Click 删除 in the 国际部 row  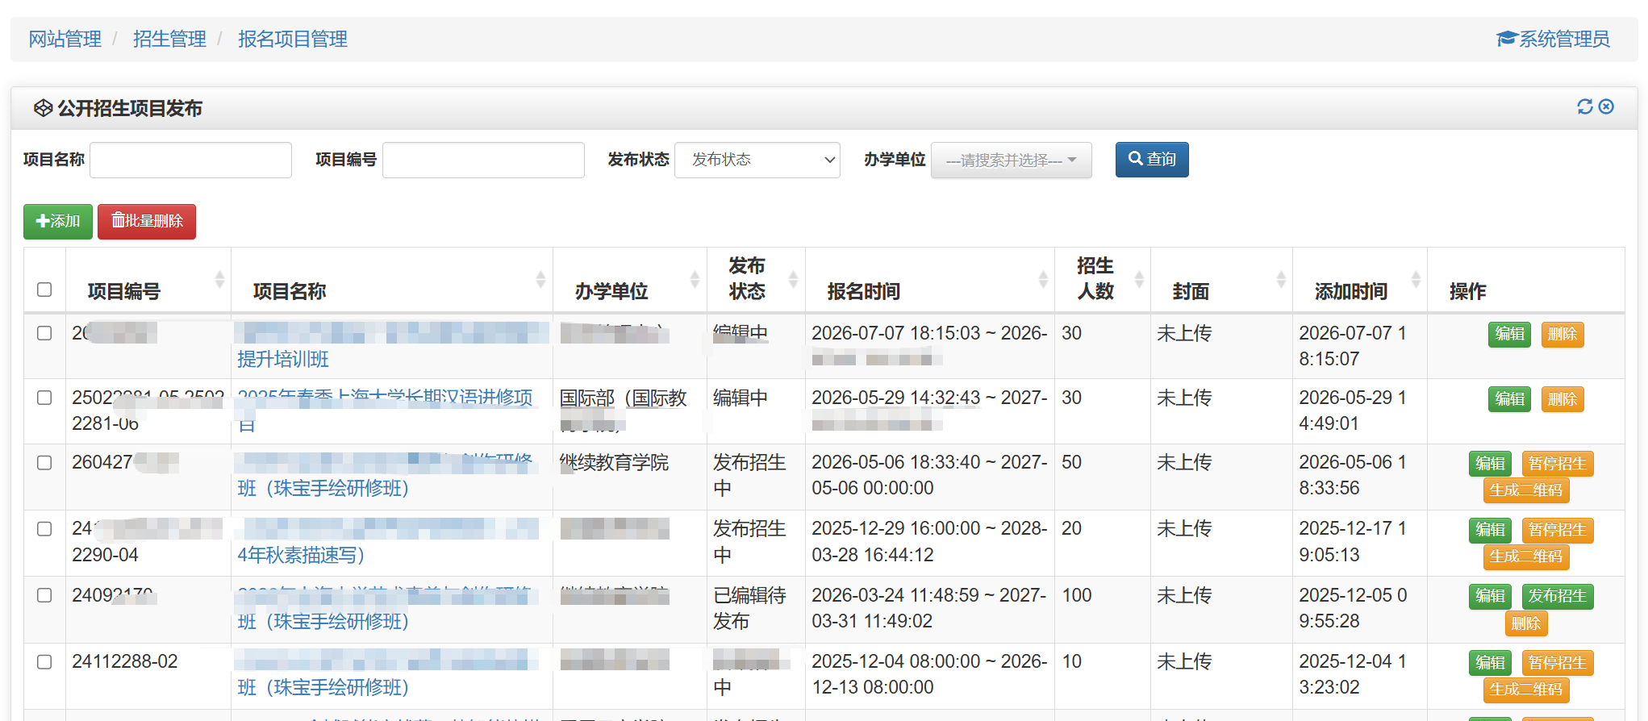point(1562,399)
